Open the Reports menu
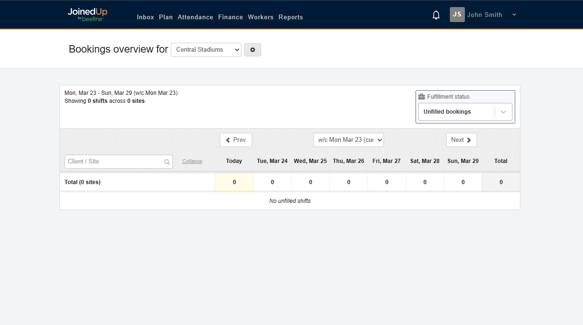Viewport: 583px width, 325px height. pos(291,17)
